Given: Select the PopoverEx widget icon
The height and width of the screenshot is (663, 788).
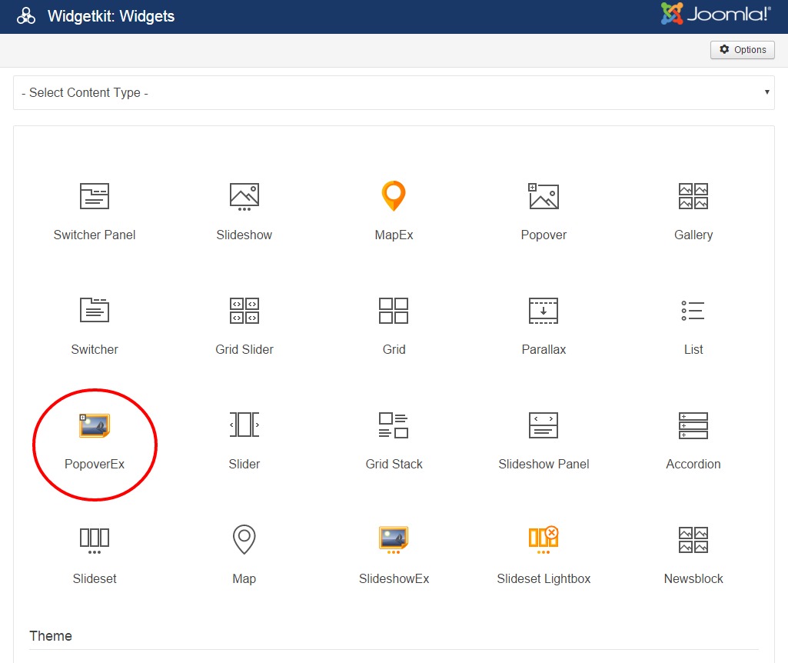Looking at the screenshot, I should click(x=95, y=425).
